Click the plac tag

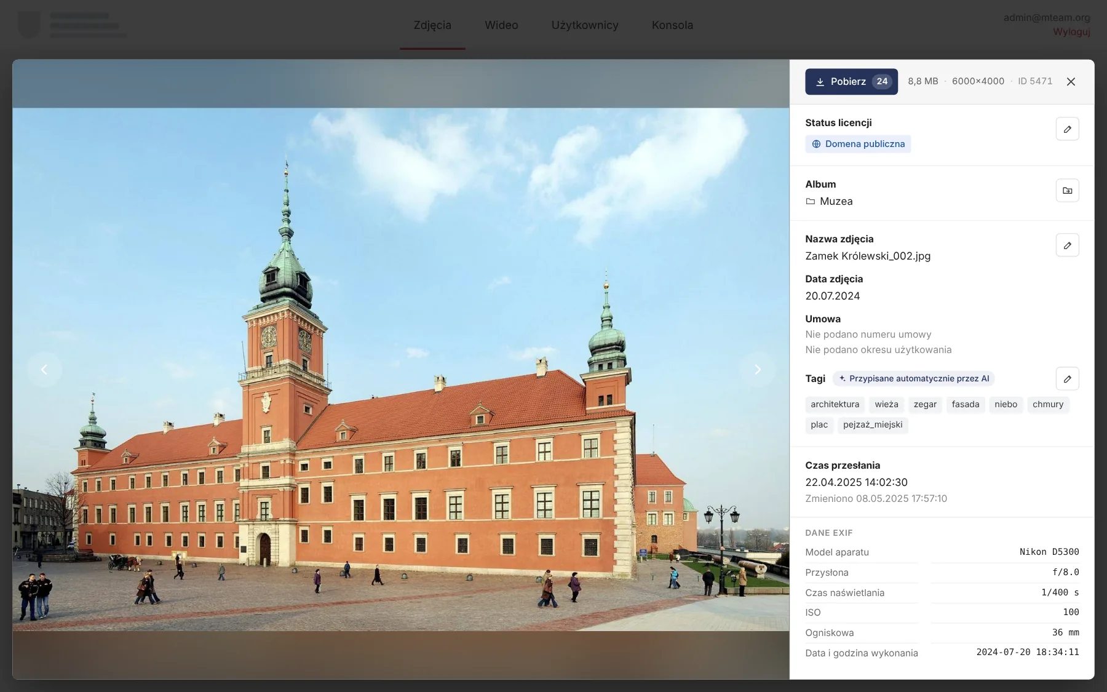coord(819,424)
